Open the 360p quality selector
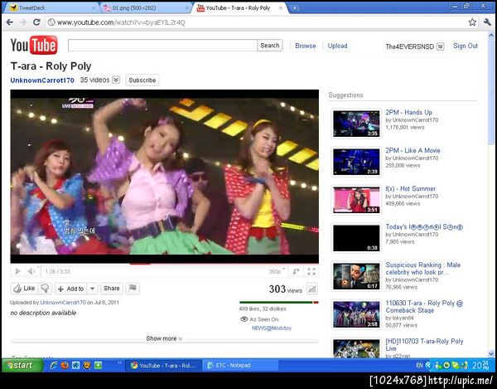 click(x=277, y=271)
